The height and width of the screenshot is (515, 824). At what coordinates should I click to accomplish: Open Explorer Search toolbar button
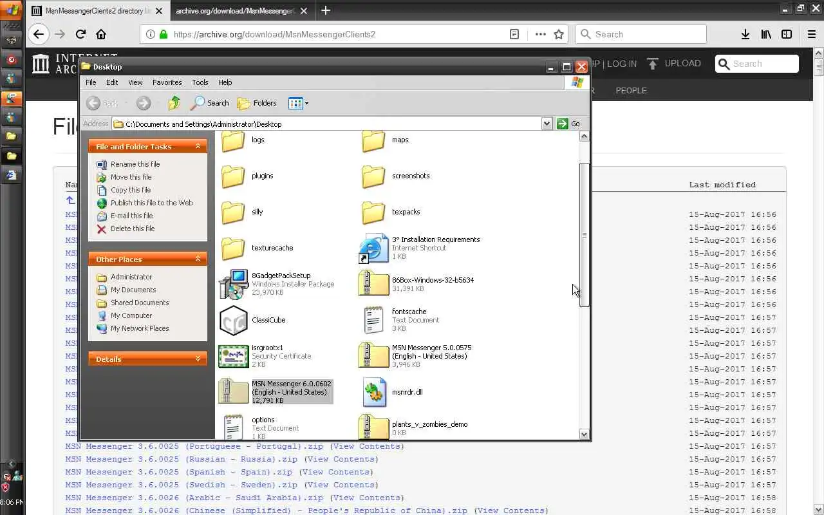pyautogui.click(x=210, y=103)
